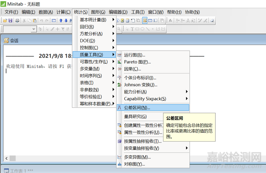The image size is (266, 173).
Task: Click the fx calculator toolbar icon
Action: tap(171, 20)
